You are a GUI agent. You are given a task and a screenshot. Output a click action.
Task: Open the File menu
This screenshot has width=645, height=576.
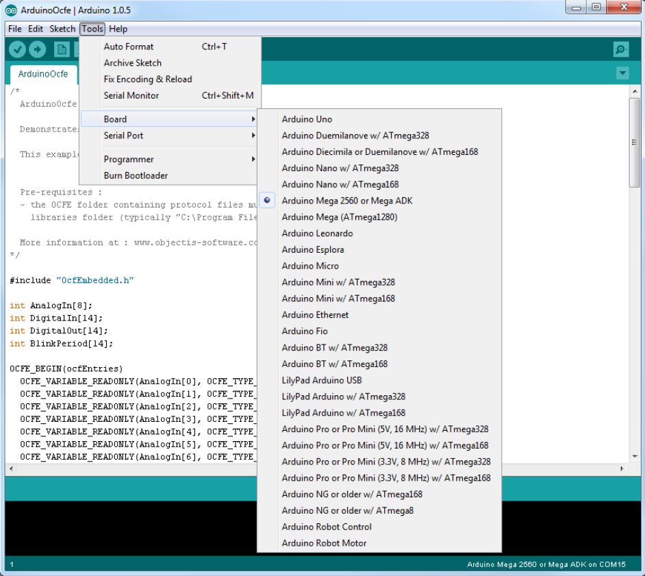coord(15,29)
